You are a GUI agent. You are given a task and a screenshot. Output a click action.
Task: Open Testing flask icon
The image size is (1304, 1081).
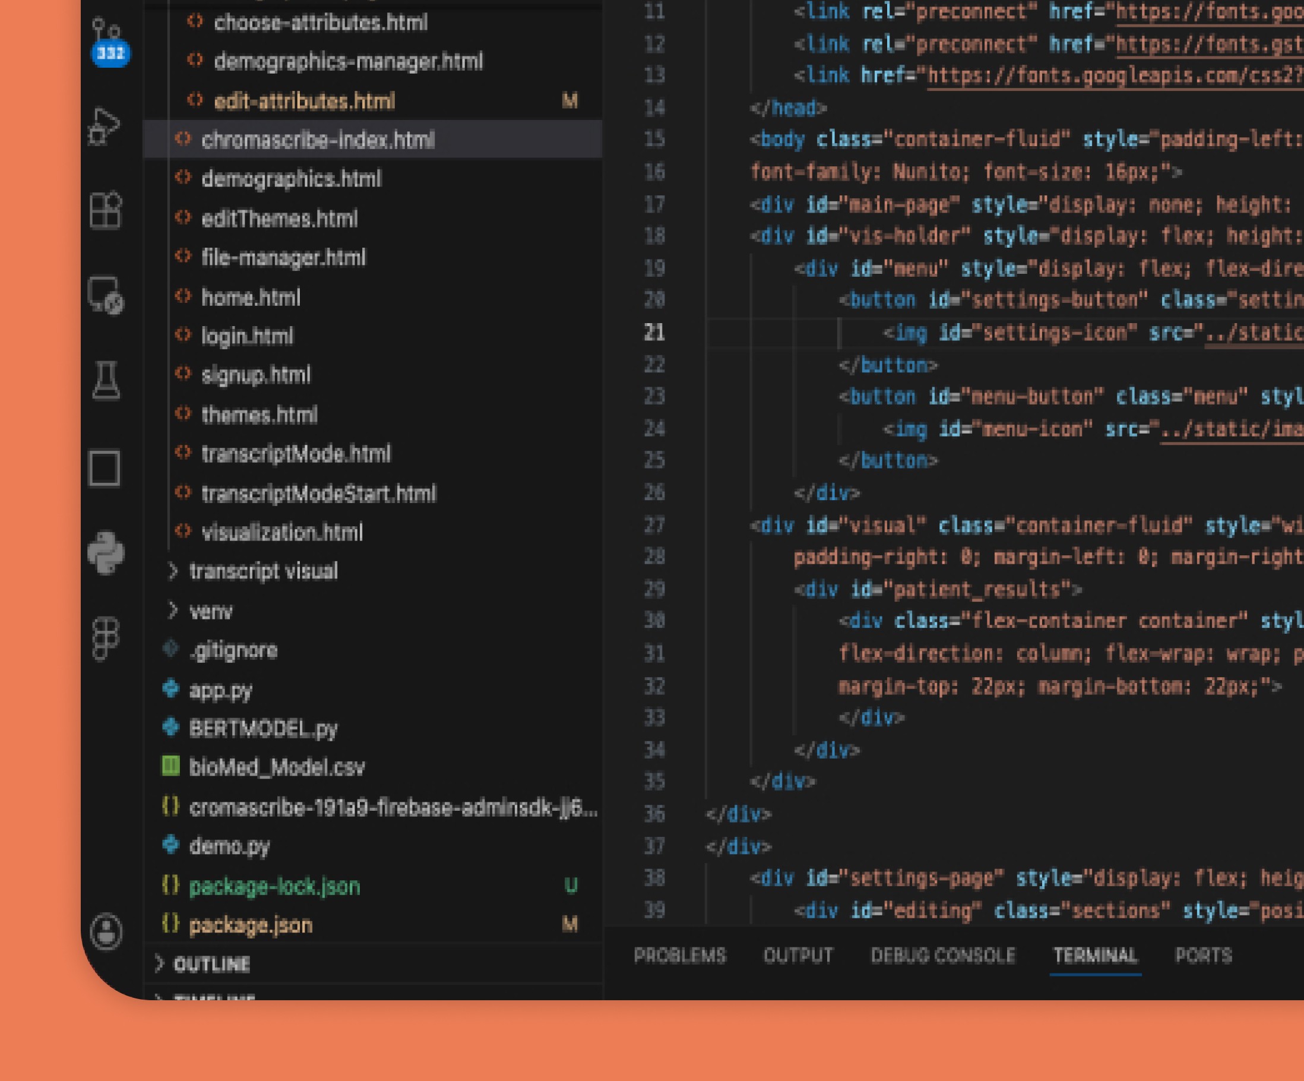tap(106, 380)
